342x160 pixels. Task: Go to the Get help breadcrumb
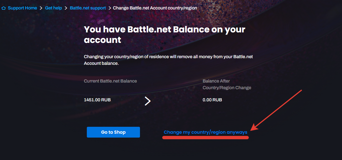pyautogui.click(x=53, y=8)
